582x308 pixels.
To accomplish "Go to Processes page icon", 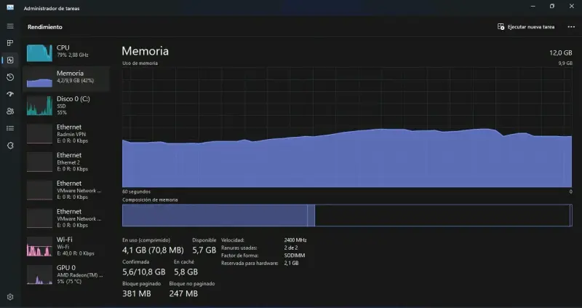I will [x=10, y=43].
